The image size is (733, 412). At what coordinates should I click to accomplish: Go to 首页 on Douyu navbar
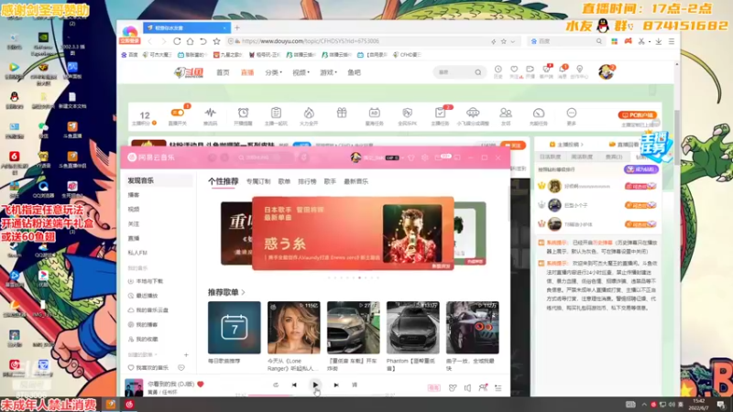223,72
